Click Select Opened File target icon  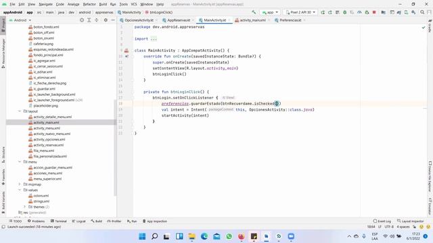(82, 20)
